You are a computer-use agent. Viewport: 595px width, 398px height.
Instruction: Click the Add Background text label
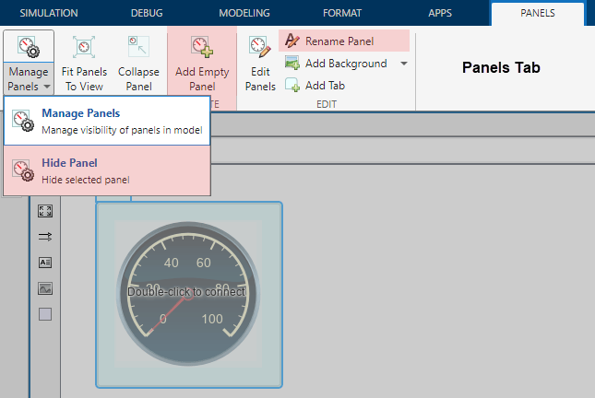click(x=346, y=64)
